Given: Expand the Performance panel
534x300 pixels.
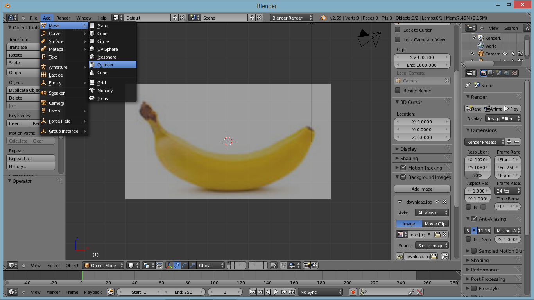Looking at the screenshot, I should (x=484, y=270).
